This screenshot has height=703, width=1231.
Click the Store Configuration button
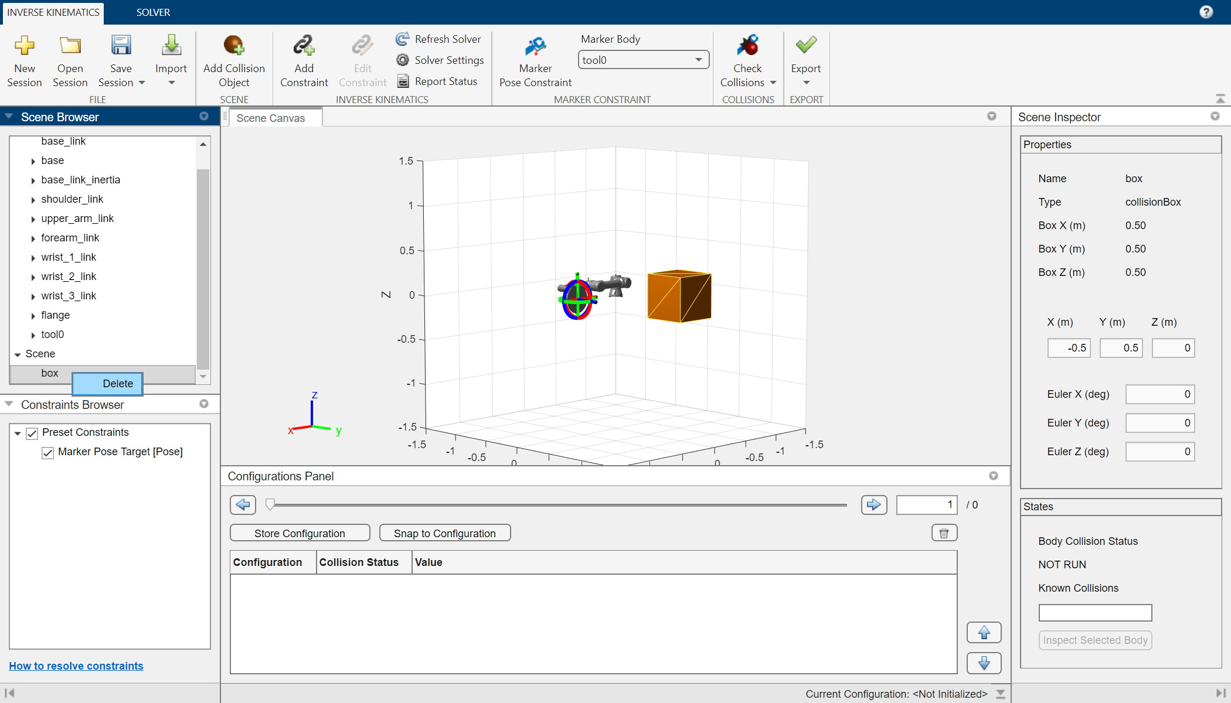(300, 533)
